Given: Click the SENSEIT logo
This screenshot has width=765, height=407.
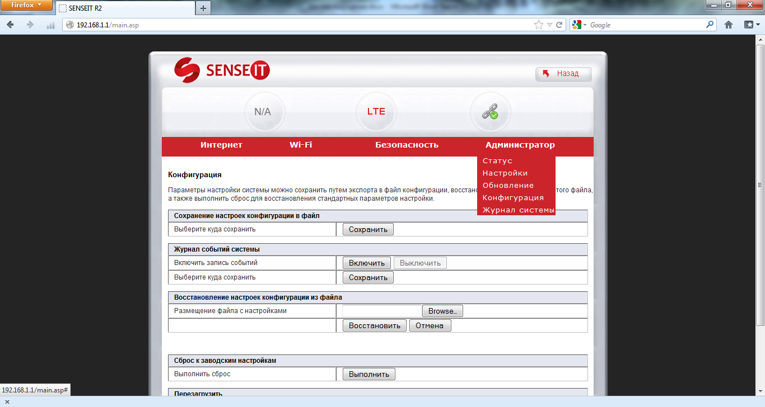Looking at the screenshot, I should 222,70.
